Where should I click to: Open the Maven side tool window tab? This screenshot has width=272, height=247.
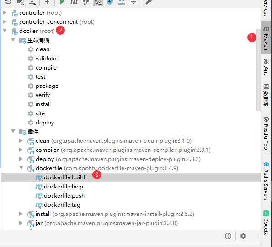pos(266,38)
